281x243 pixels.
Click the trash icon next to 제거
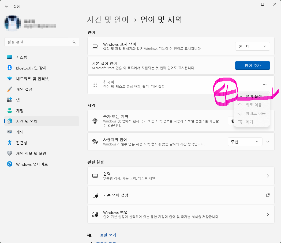[x=240, y=122]
